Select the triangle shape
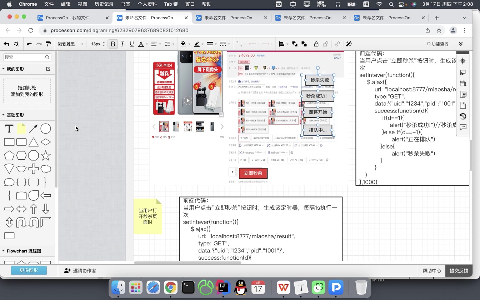This screenshot has width=480, height=300. pyautogui.click(x=34, y=142)
